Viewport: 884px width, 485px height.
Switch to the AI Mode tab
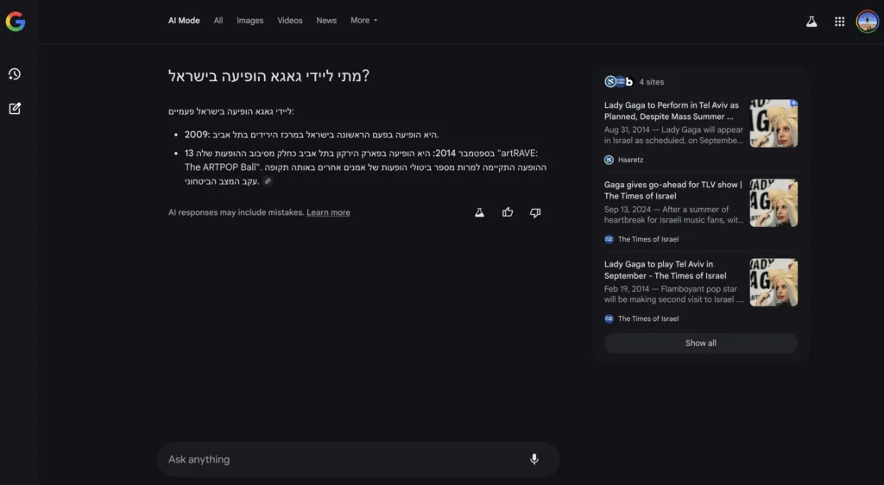184,20
